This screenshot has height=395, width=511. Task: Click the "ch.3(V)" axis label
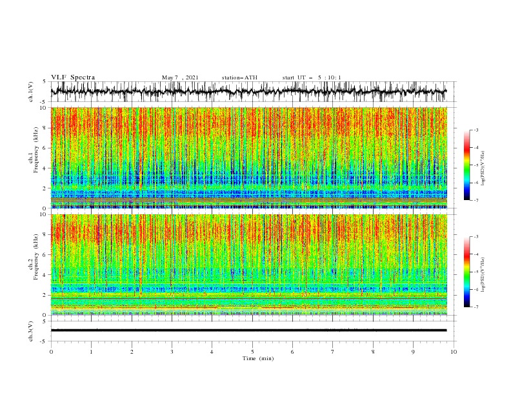(x=31, y=331)
